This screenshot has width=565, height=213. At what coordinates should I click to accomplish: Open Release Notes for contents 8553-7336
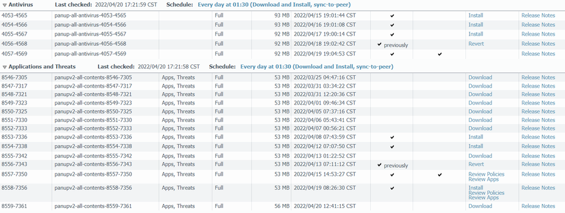tap(538, 137)
